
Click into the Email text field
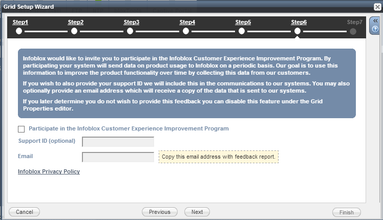point(118,157)
